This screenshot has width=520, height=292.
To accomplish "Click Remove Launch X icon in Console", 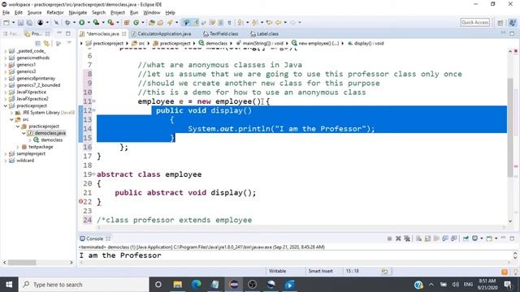I will tap(398, 238).
